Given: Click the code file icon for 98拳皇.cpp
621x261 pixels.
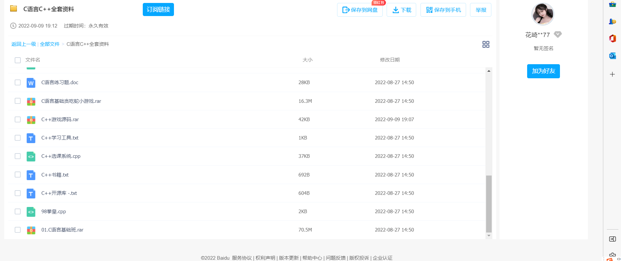Looking at the screenshot, I should coord(31,212).
